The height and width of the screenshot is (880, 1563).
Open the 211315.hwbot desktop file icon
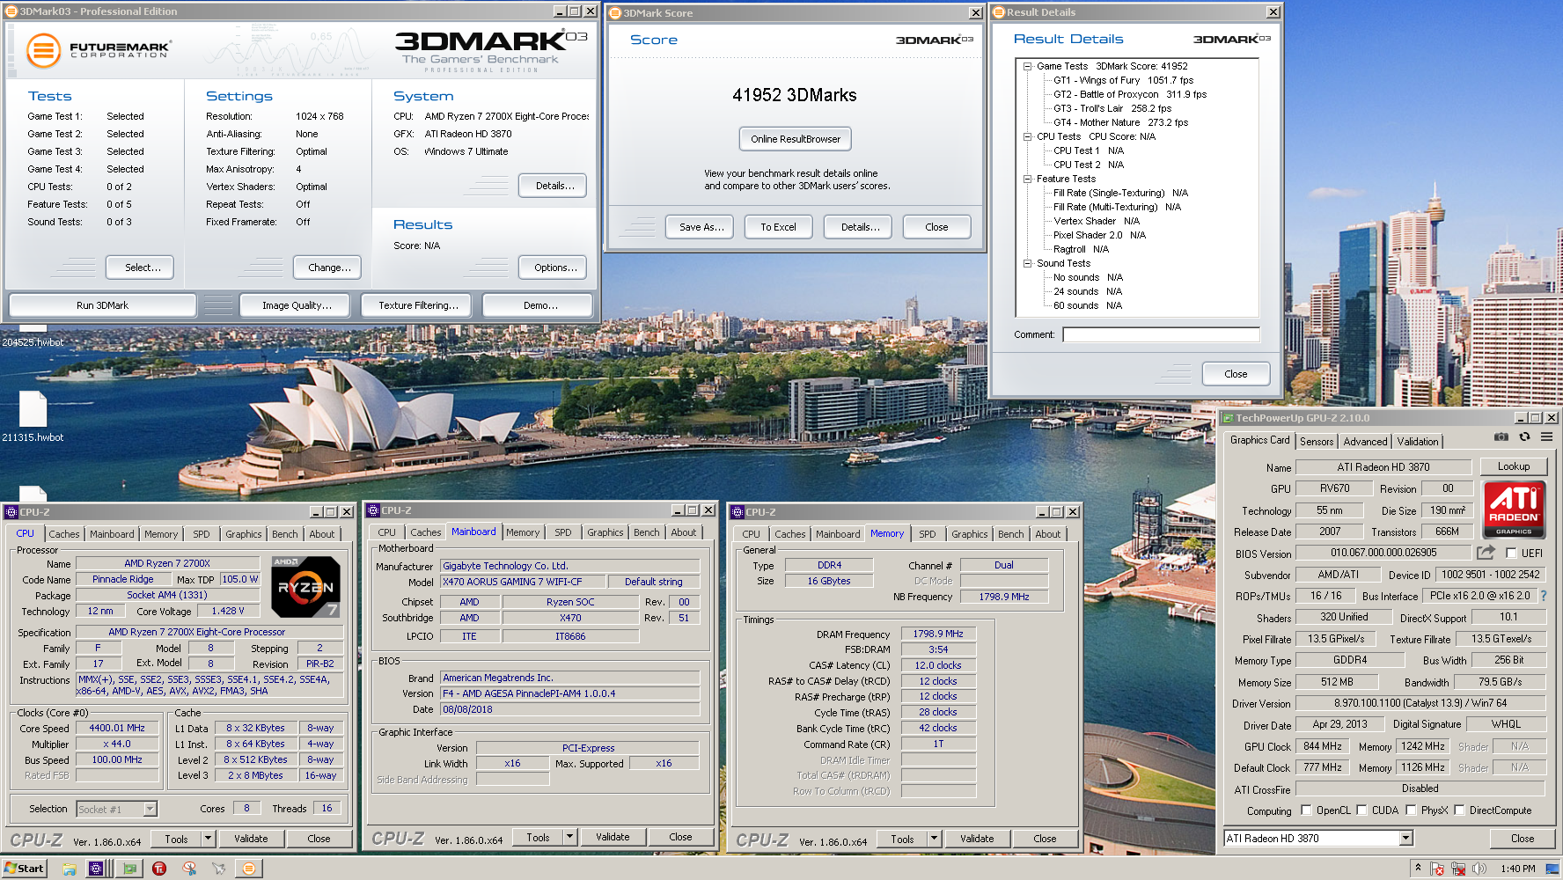[33, 410]
